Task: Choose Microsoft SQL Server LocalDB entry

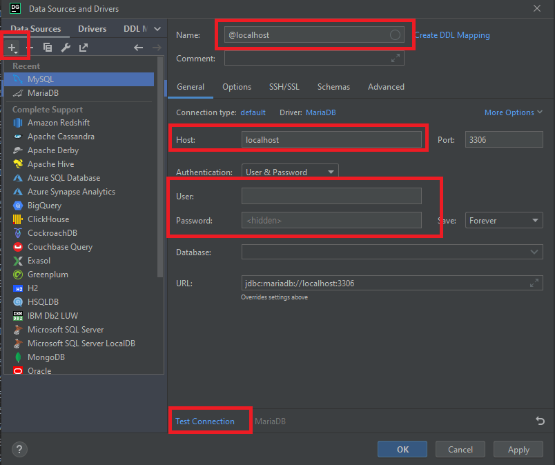Action: (x=79, y=344)
